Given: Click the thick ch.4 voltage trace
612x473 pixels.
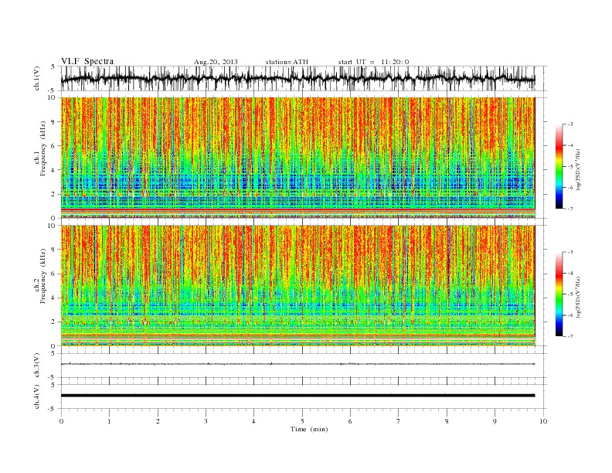Looking at the screenshot, I should point(297,396).
